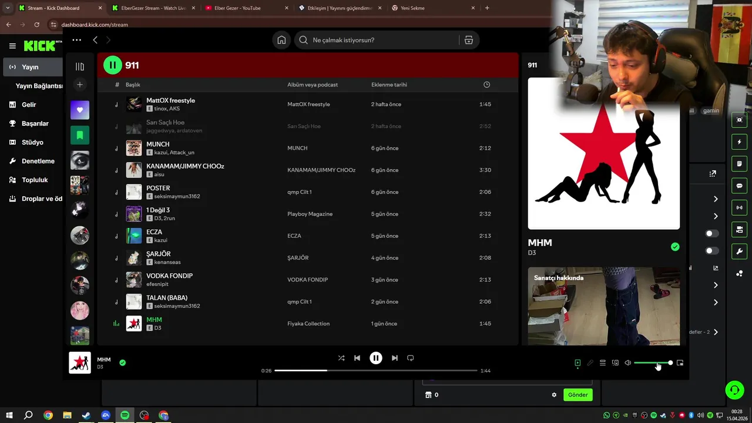752x423 pixels.
Task: Pause the 911 playlist with green button
Action: (x=113, y=65)
